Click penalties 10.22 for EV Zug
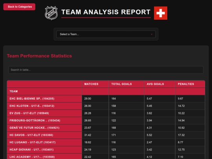This screenshot has height=159, width=212. coord(181,113)
